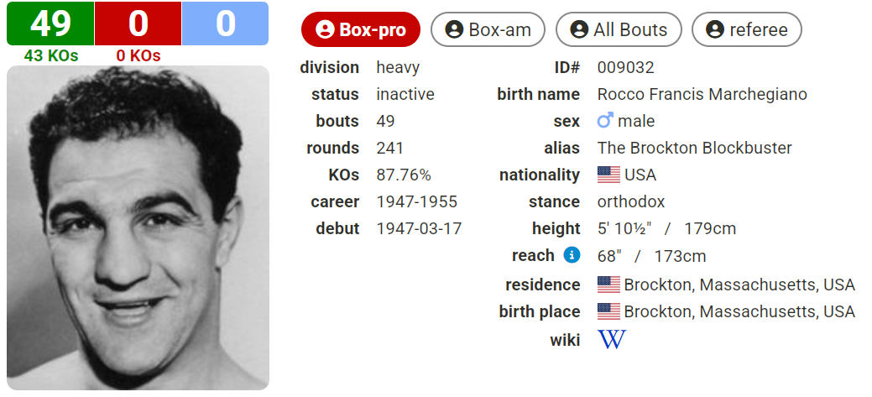Click the 43 KOs label
Image resolution: width=872 pixels, height=397 pixels.
(50, 56)
